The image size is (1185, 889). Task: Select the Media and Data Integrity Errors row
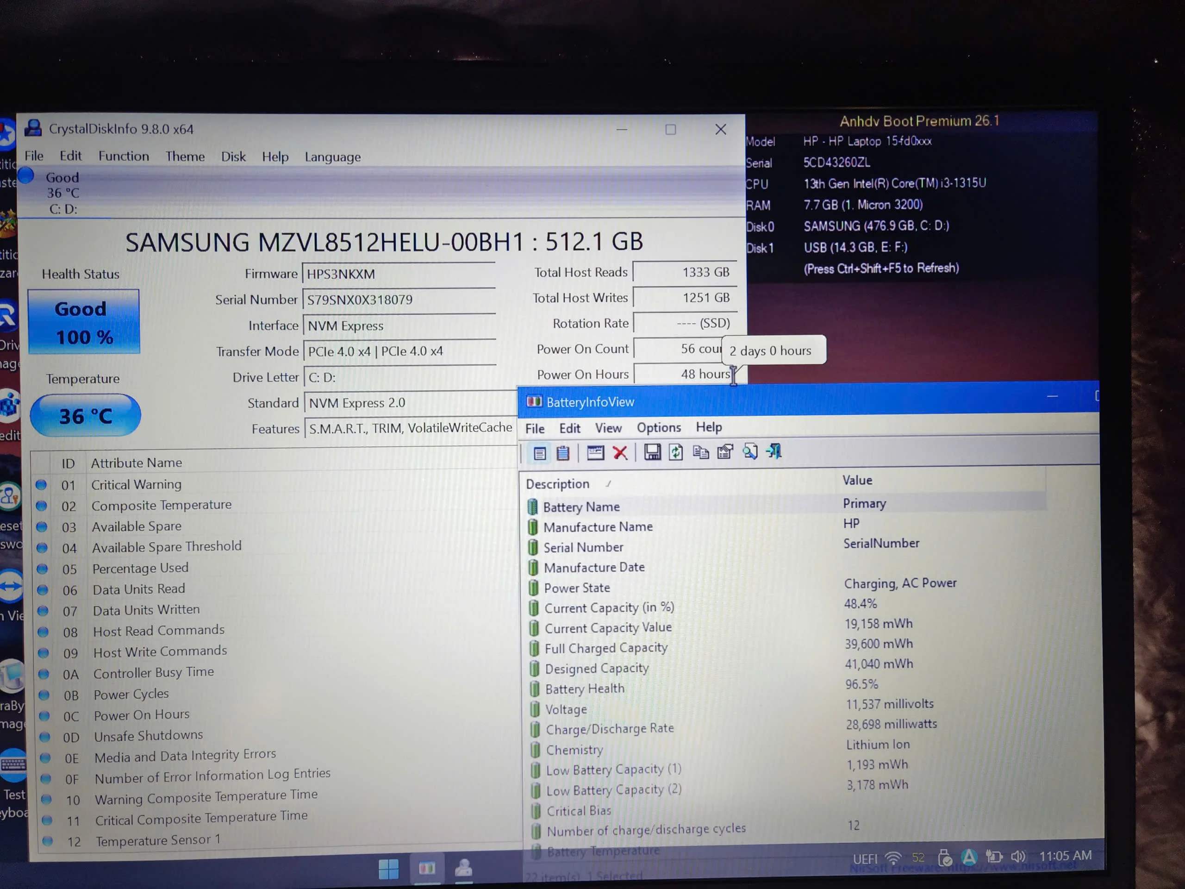pos(278,756)
